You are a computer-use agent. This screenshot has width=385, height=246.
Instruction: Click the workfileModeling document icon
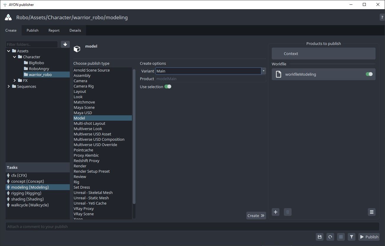(278, 74)
